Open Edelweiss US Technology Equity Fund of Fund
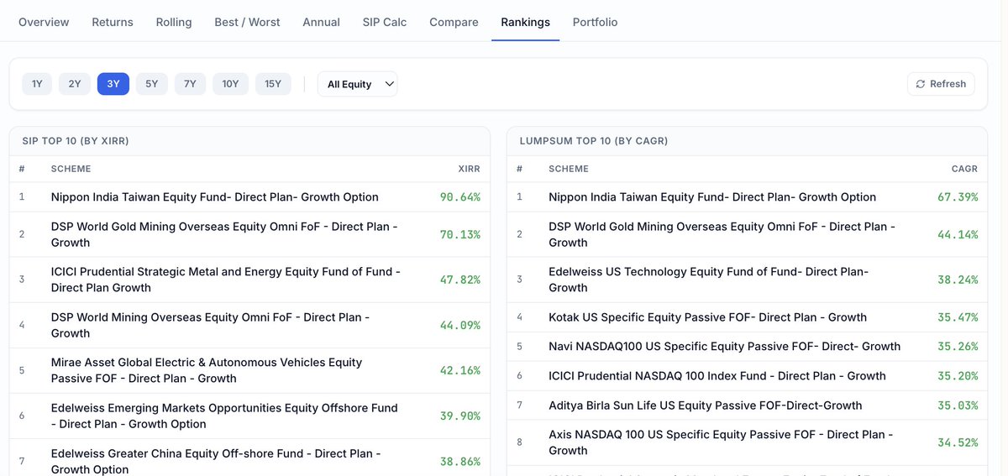 tap(709, 280)
